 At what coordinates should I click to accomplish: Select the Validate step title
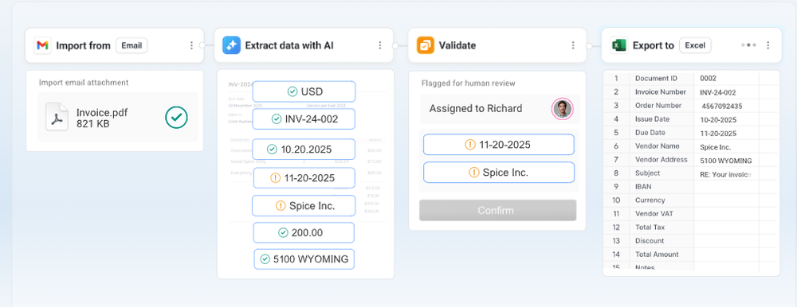tap(457, 45)
